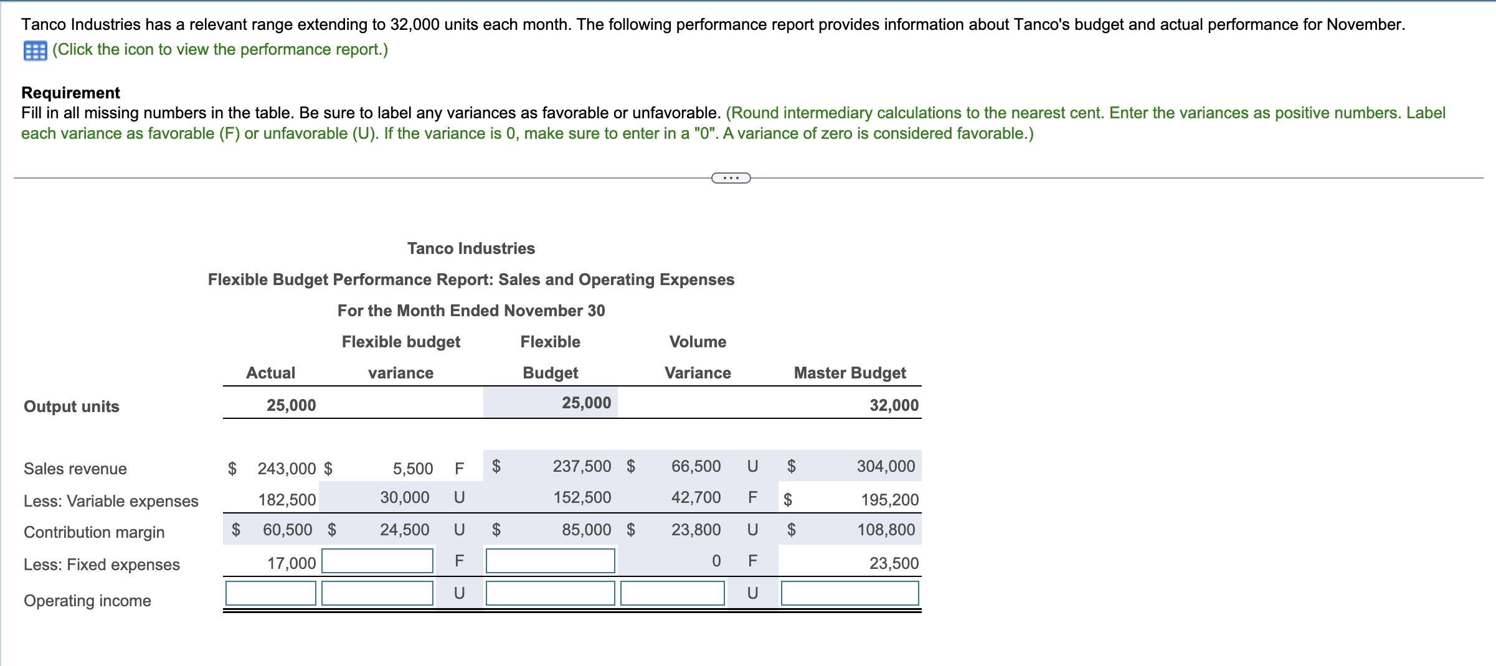Viewport: 1496px width, 666px height.
Task: Click the flexible budget variance box for Fixed expenses
Action: [377, 561]
